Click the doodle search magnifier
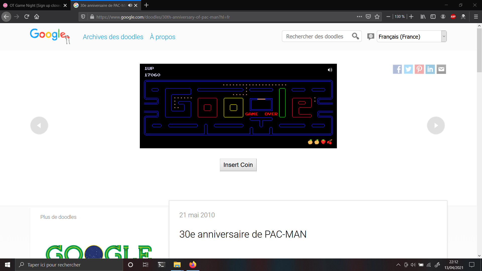 355,36
